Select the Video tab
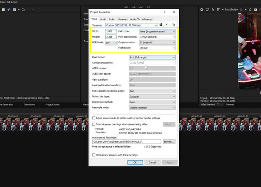Viewport: 261px width, 187px height. tap(94, 19)
